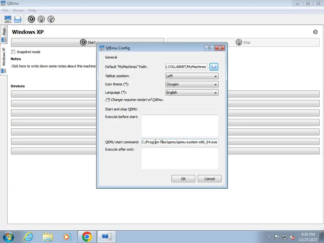Click the QEMU start command field
324x243 pixels.
tap(180, 142)
